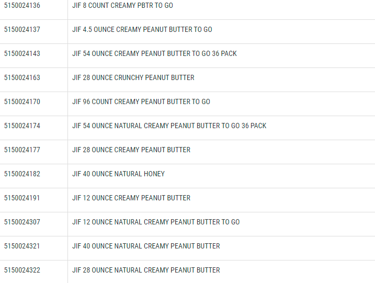The image size is (375, 283).
Task: Click UPC code 5150024321
Action: coord(22,246)
